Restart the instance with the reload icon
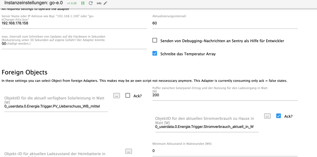The height and width of the screenshot is (157, 317). tap(91, 3)
